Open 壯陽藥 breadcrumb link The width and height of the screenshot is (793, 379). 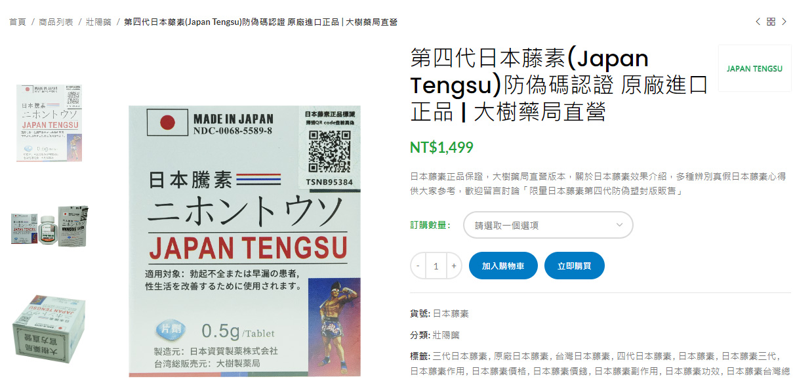tap(99, 22)
